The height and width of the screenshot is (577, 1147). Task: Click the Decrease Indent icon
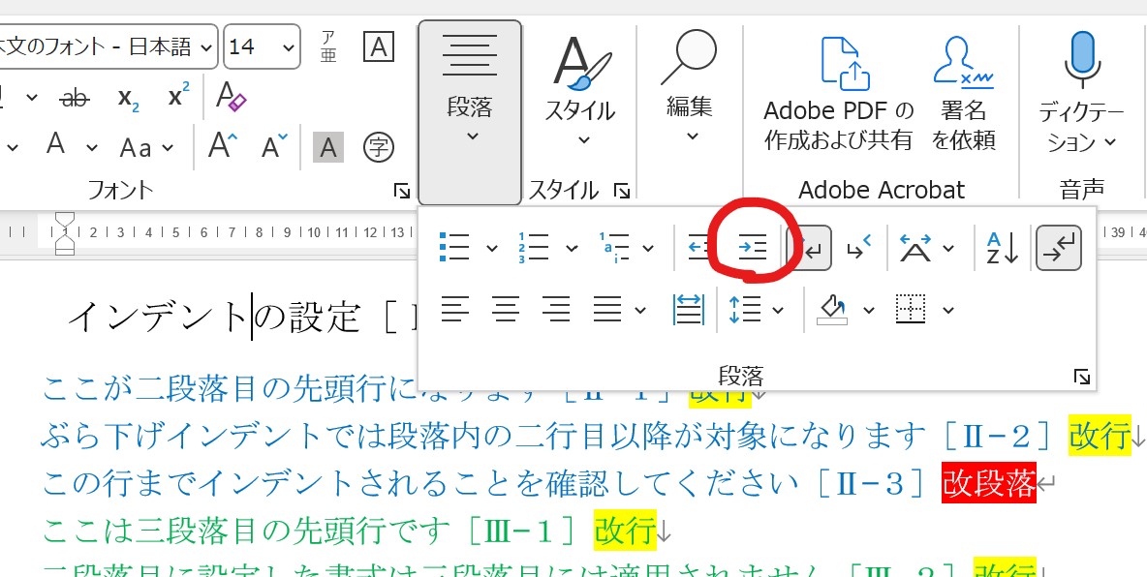(699, 249)
